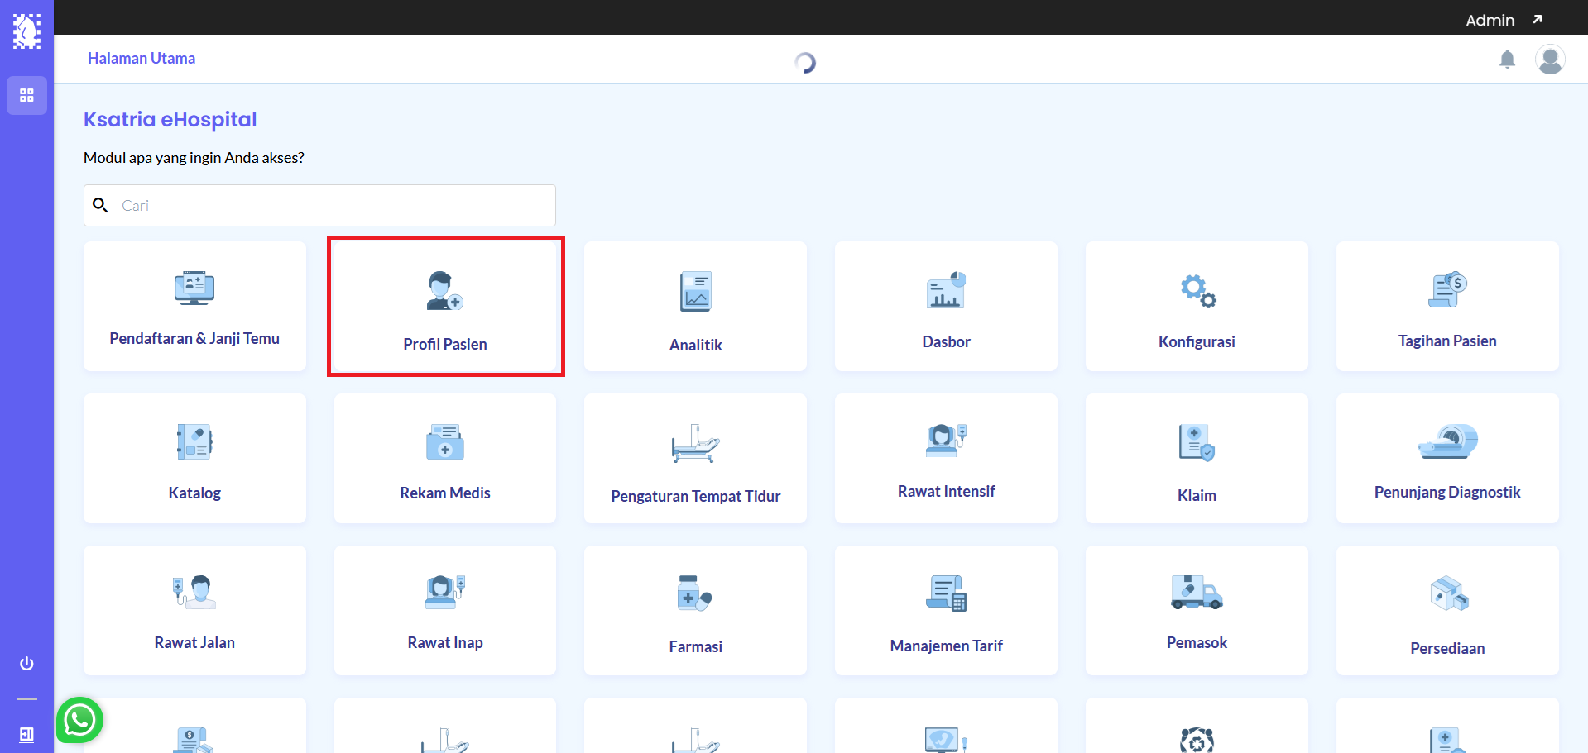Screen dimensions: 1588x753
Task: Click the power logout icon in sidebar
Action: [26, 664]
